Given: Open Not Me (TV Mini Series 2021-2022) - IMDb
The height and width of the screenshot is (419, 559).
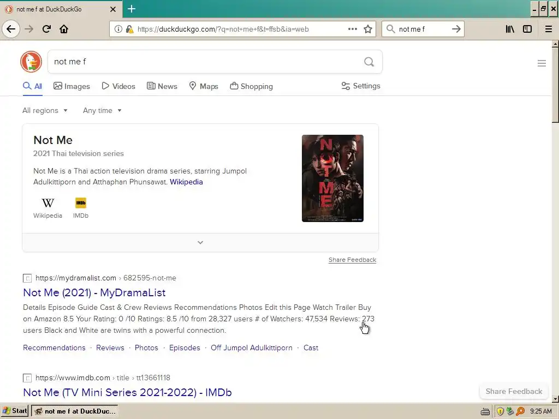Looking at the screenshot, I should 127,392.
